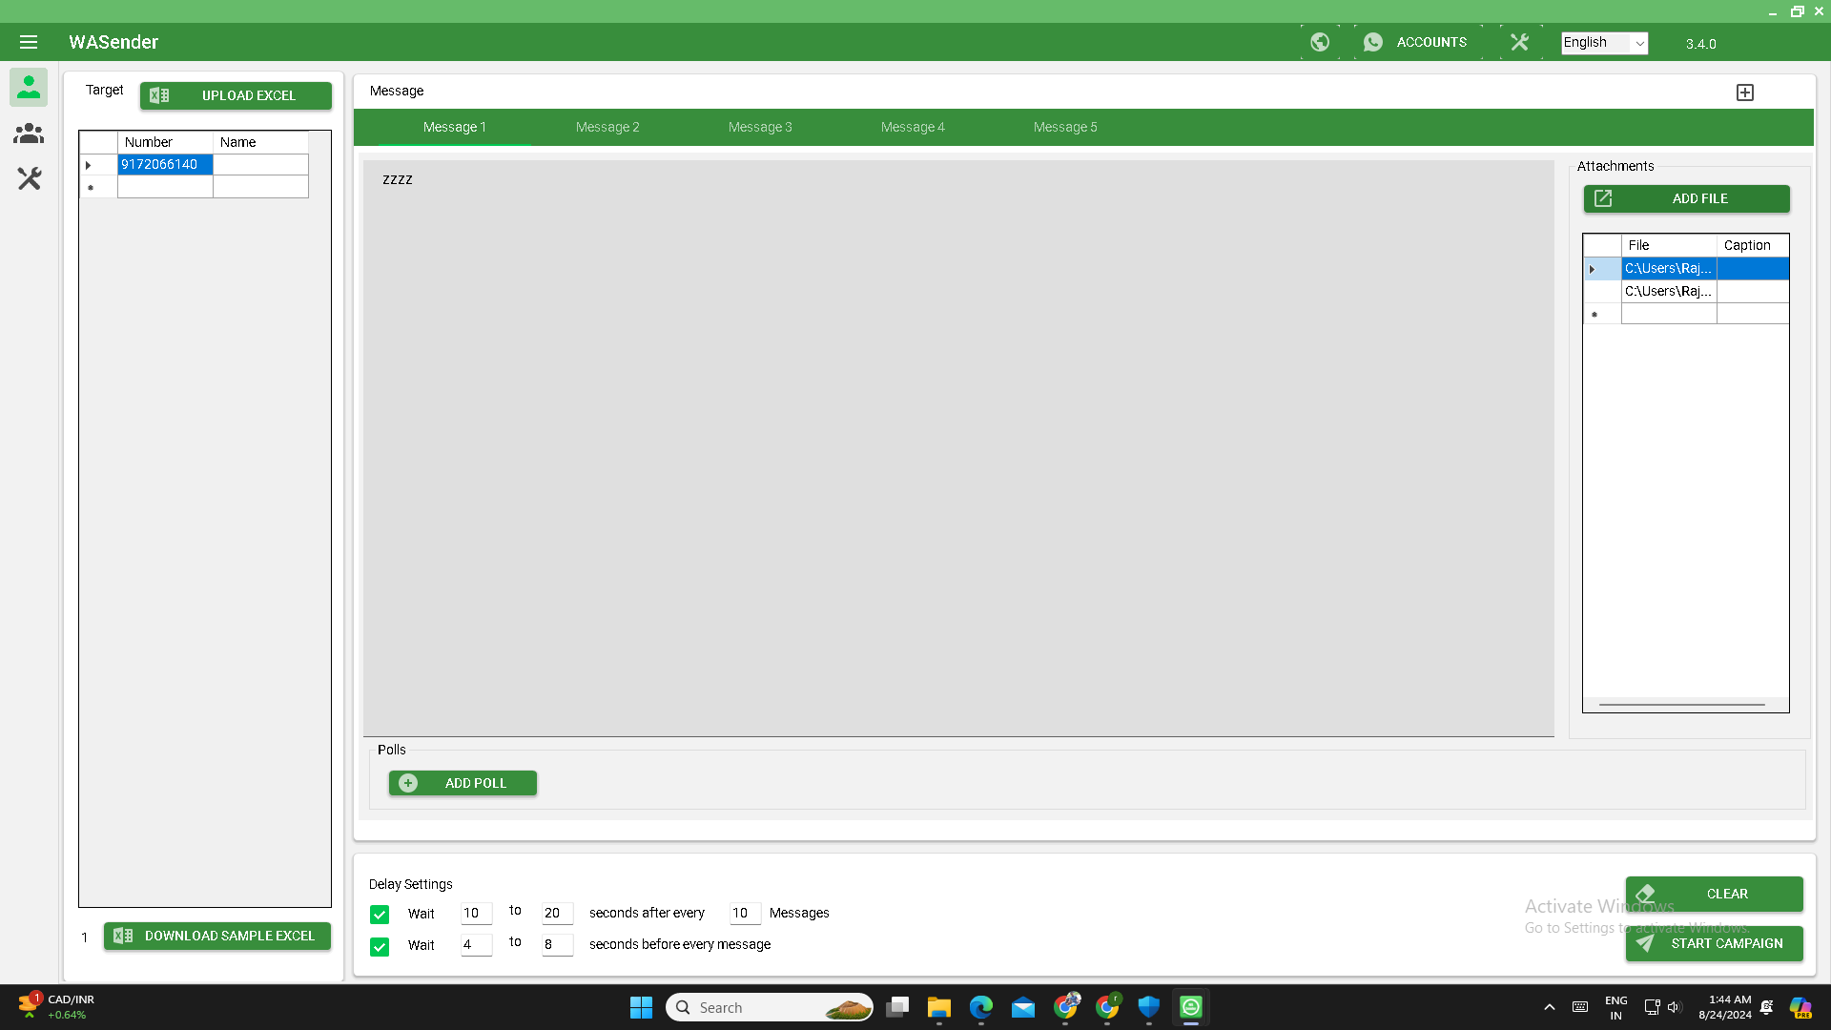1831x1030 pixels.
Task: Open the groups icon in left sidebar
Action: coord(29,134)
